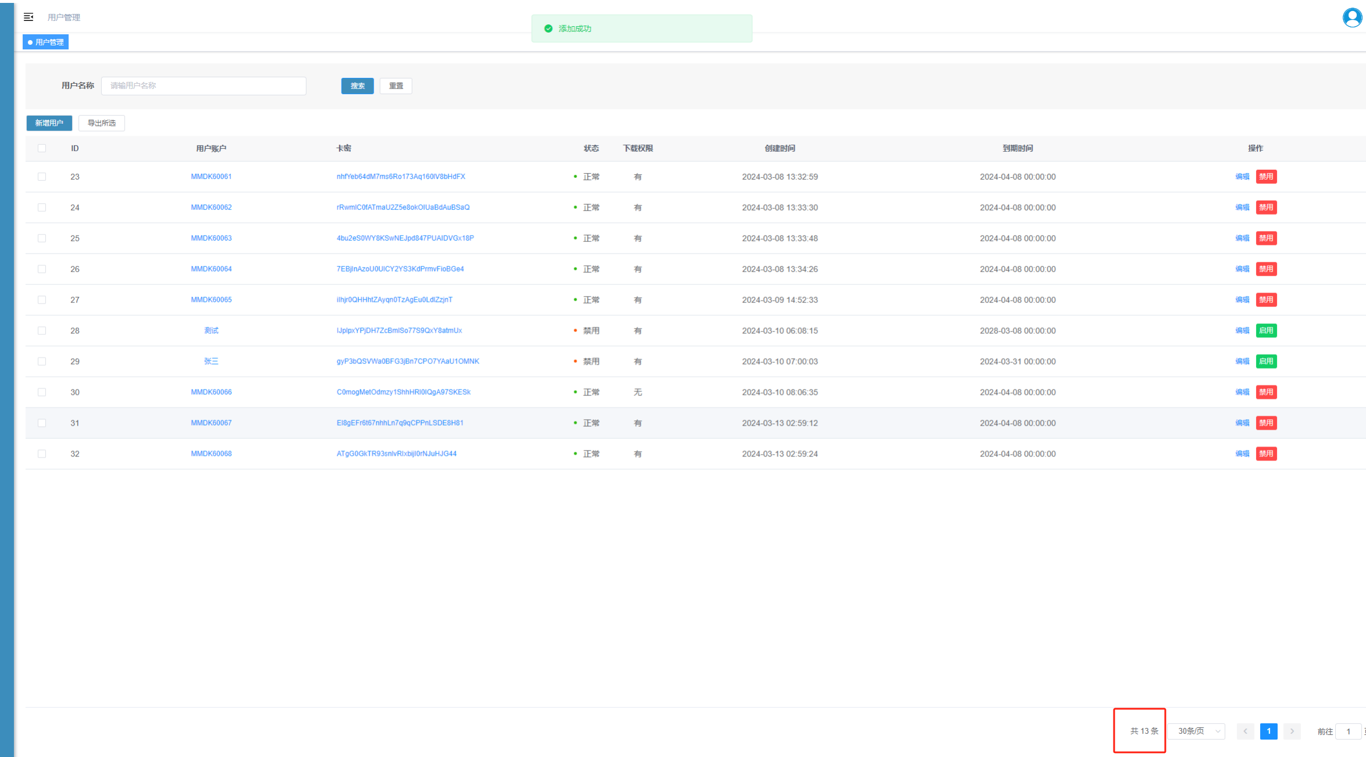Click expiry date 2028-03-08 00:00:00
Screen dimensions: 1366x757
point(1018,331)
